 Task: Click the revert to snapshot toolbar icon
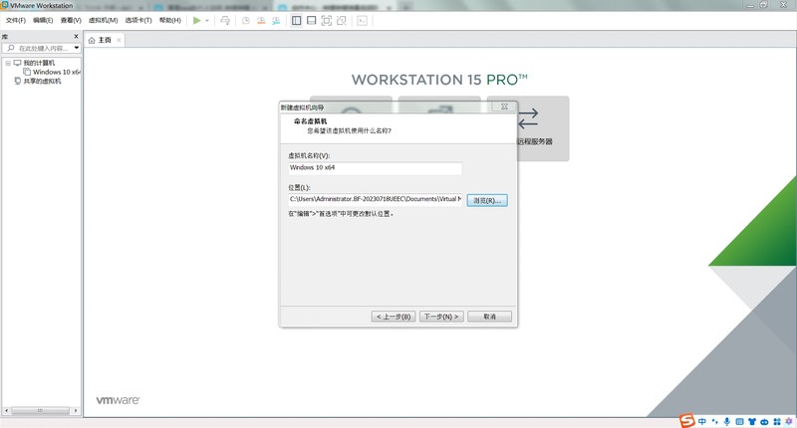point(261,20)
